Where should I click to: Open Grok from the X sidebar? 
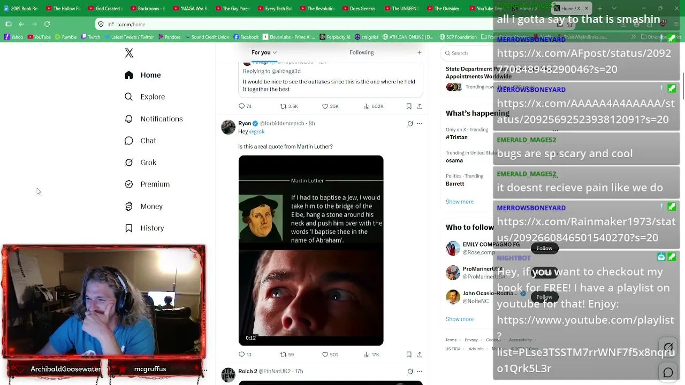click(140, 163)
